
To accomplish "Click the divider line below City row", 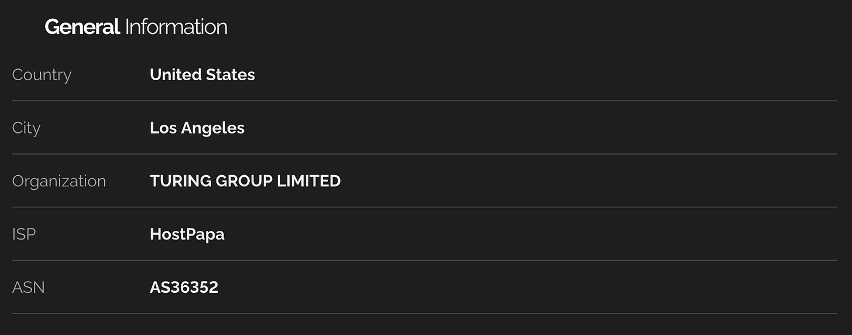I will tap(425, 154).
